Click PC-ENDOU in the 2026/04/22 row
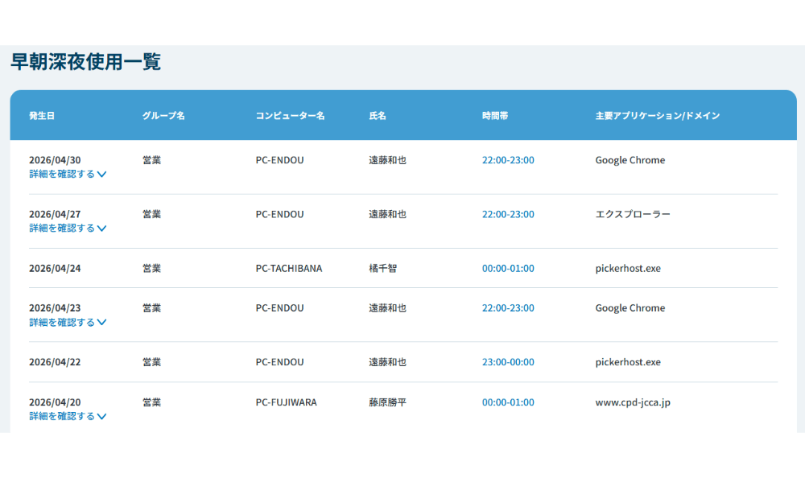This screenshot has width=805, height=478. pyautogui.click(x=280, y=362)
